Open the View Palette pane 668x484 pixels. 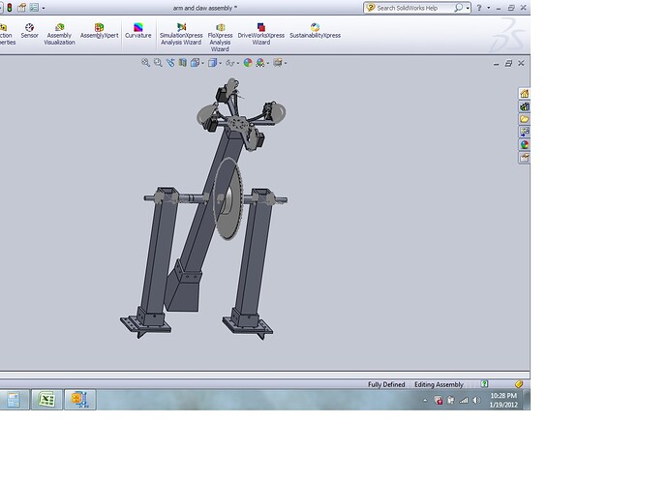click(525, 132)
